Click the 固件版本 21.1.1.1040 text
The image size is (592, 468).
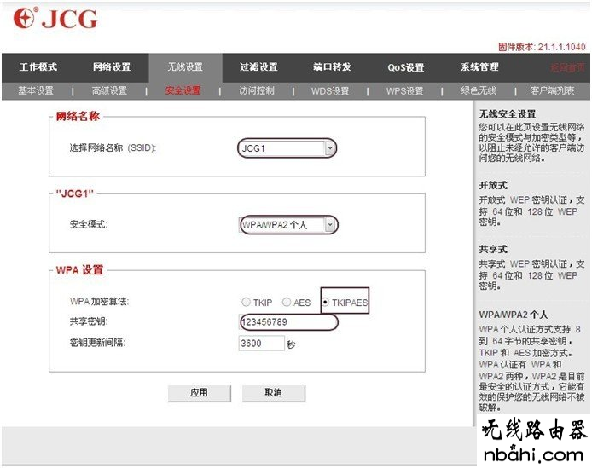tap(542, 47)
